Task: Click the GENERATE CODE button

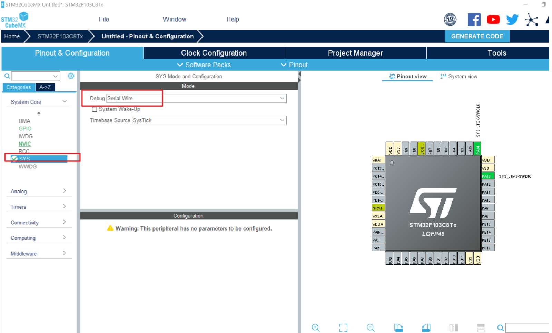Action: pyautogui.click(x=477, y=36)
